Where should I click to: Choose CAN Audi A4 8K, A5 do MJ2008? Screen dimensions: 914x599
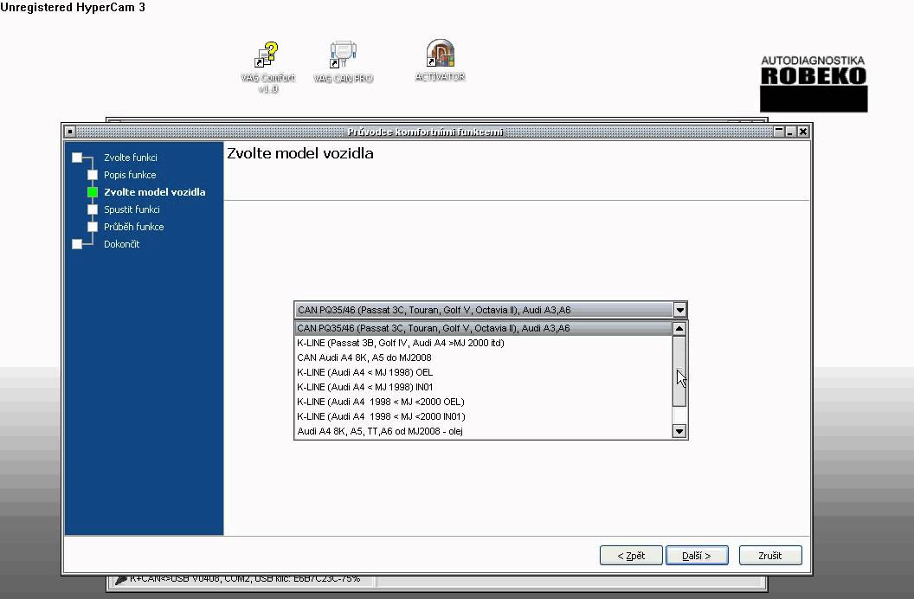tap(483, 357)
